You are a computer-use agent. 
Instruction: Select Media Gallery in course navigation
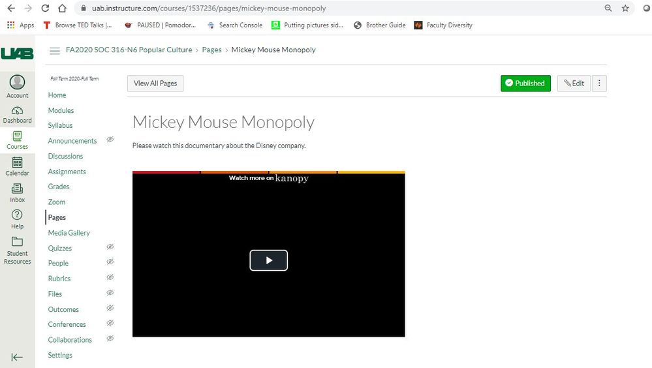(x=69, y=233)
